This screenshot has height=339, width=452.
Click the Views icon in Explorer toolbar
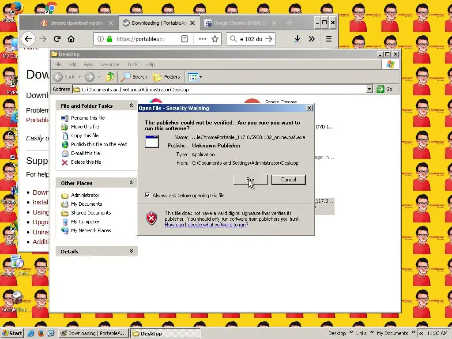(193, 77)
